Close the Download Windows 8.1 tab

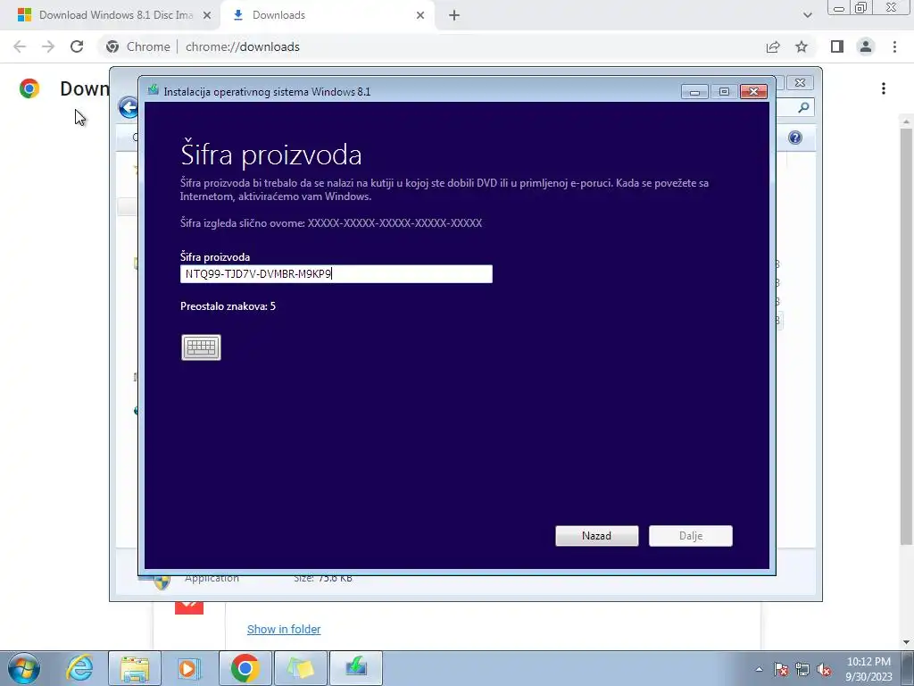[207, 16]
